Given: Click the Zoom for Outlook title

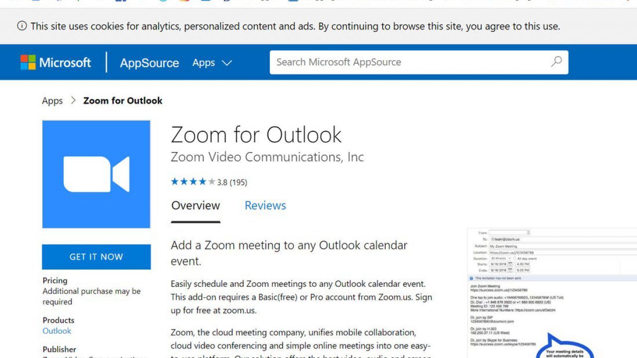Looking at the screenshot, I should tap(256, 135).
